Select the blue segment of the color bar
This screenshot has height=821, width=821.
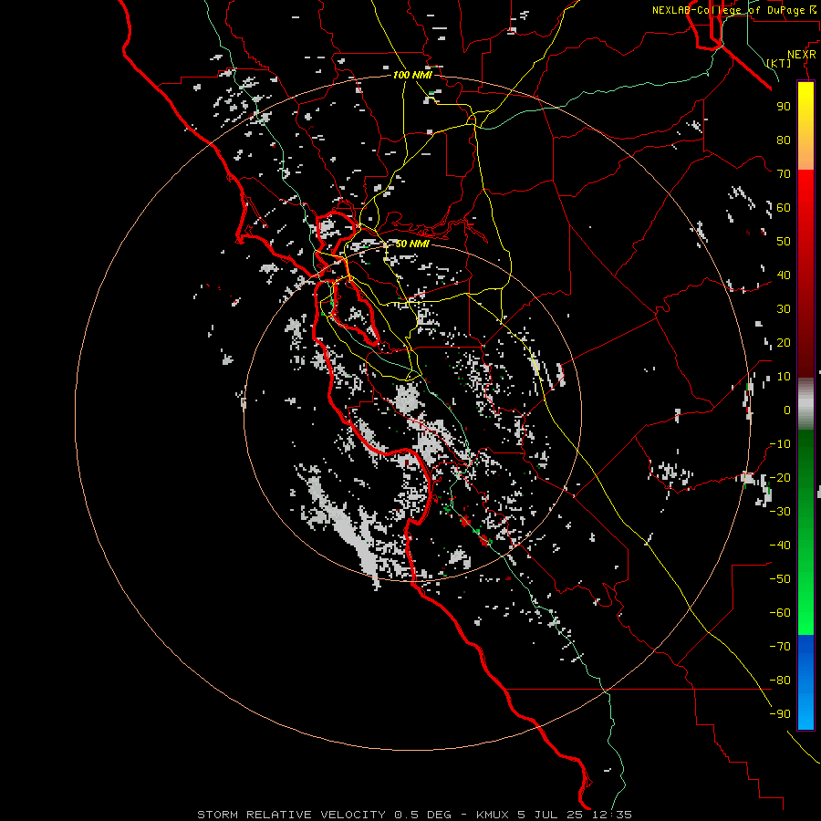pos(805,682)
